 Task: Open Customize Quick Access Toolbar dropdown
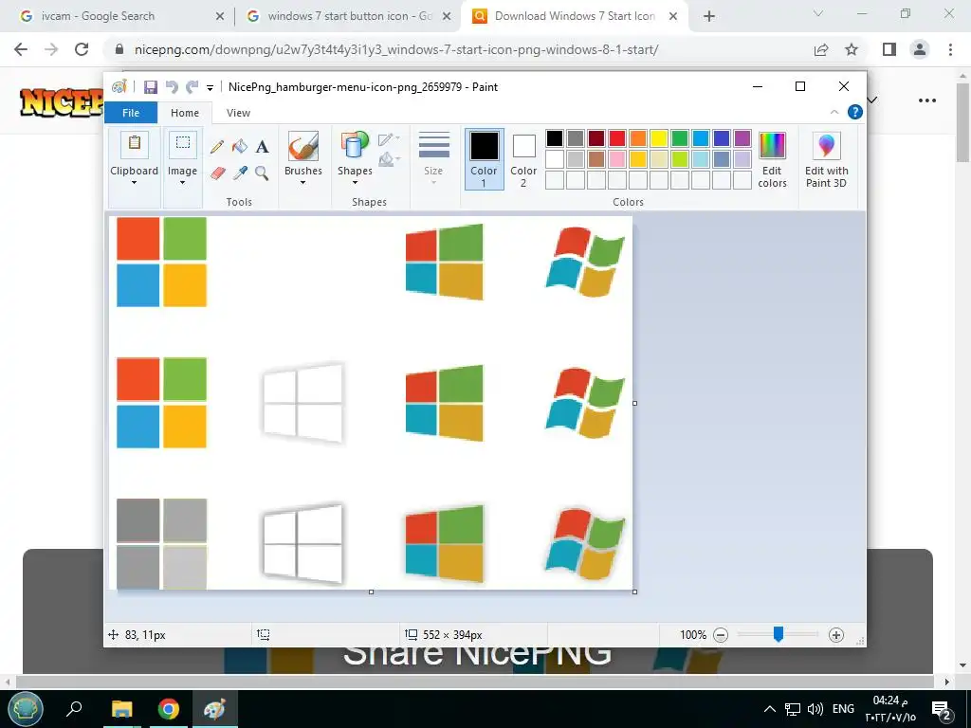[210, 88]
